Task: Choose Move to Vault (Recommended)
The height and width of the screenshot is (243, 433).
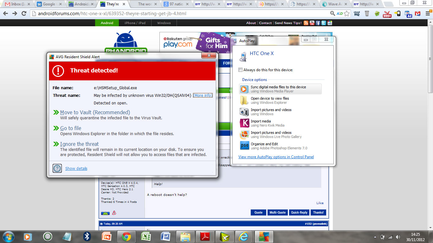Action: pyautogui.click(x=95, y=112)
